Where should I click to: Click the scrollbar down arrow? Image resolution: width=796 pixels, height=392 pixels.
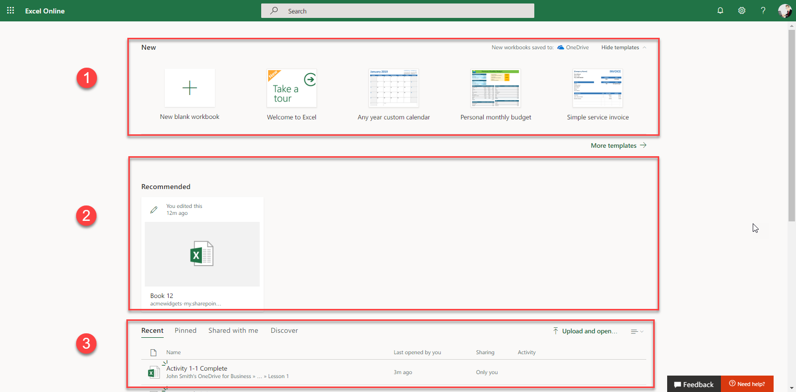click(x=792, y=388)
